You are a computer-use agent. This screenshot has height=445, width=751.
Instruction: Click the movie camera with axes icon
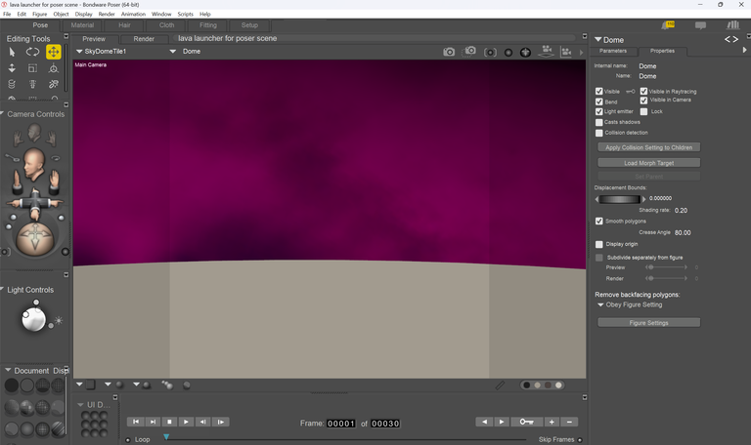click(x=566, y=52)
